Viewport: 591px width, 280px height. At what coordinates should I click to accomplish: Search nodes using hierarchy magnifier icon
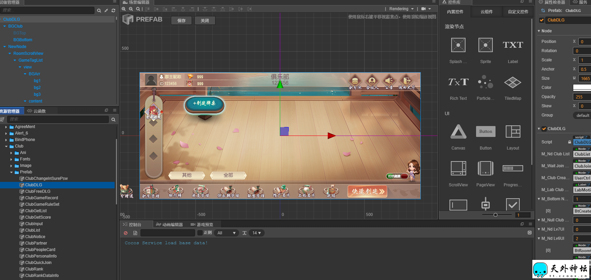click(x=99, y=11)
